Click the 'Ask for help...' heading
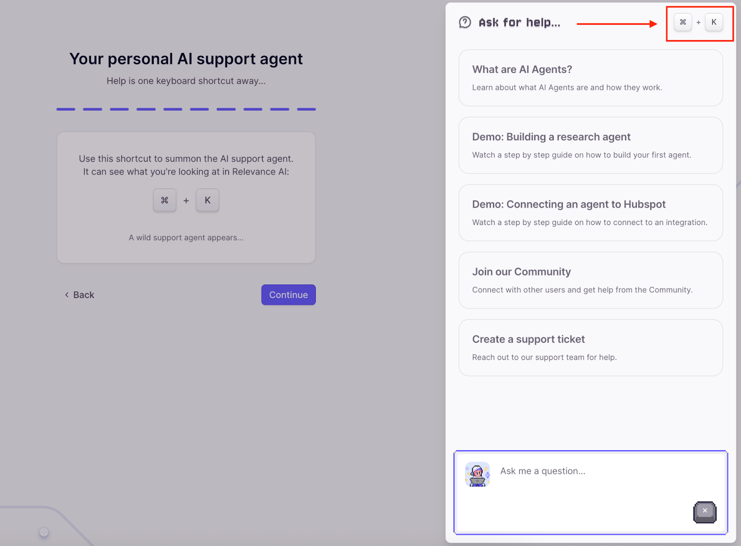The width and height of the screenshot is (741, 546). click(x=519, y=22)
